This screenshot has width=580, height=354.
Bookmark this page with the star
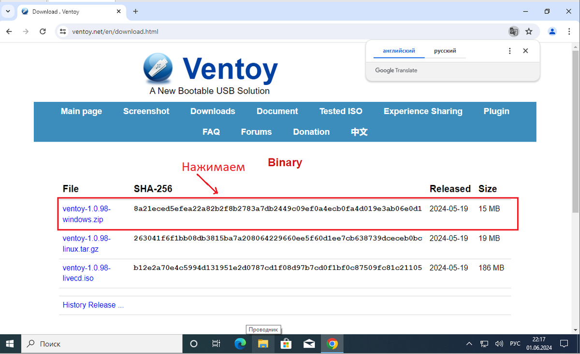[529, 31]
